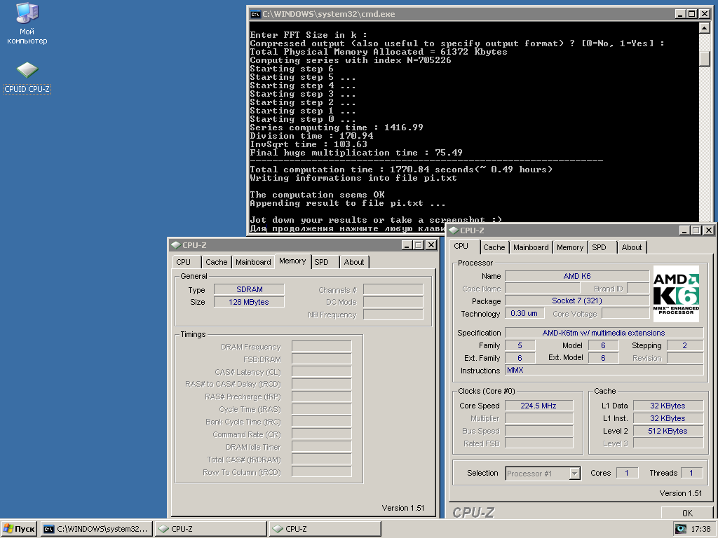Open About tab in processor CPU-Z window

pyautogui.click(x=632, y=247)
